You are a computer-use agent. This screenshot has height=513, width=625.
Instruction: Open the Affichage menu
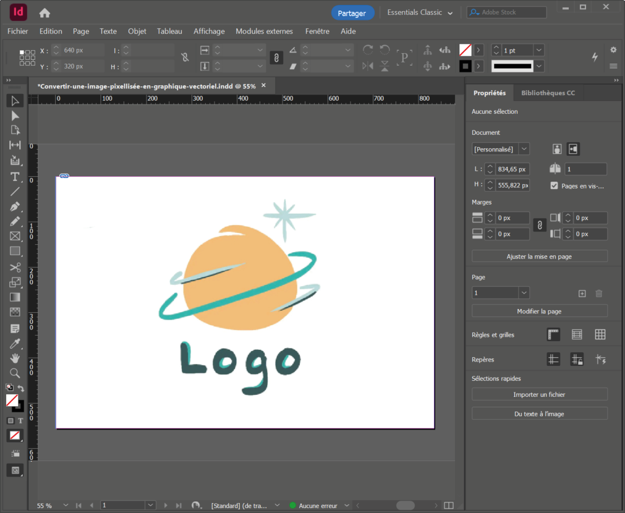pyautogui.click(x=209, y=31)
